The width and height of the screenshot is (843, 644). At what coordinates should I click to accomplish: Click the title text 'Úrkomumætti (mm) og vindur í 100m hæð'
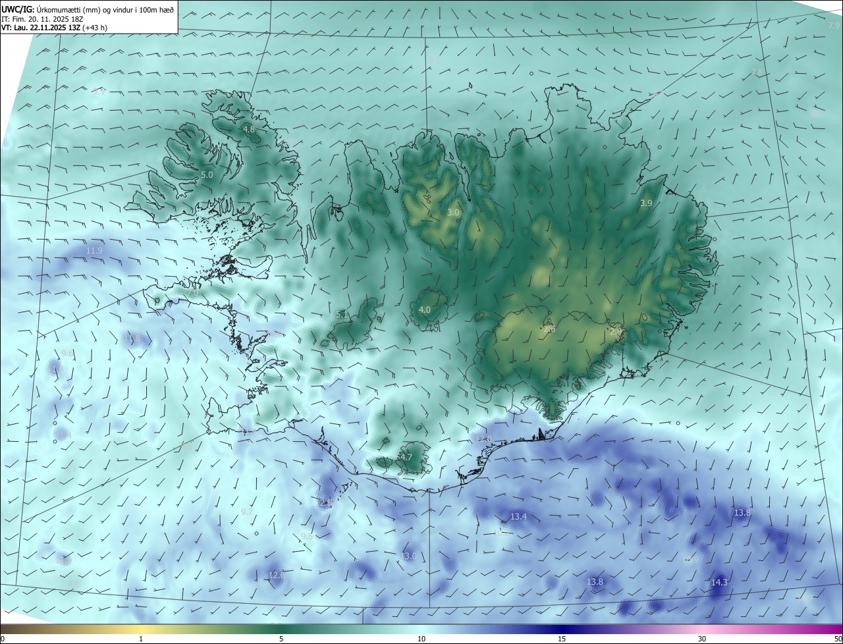tap(105, 9)
